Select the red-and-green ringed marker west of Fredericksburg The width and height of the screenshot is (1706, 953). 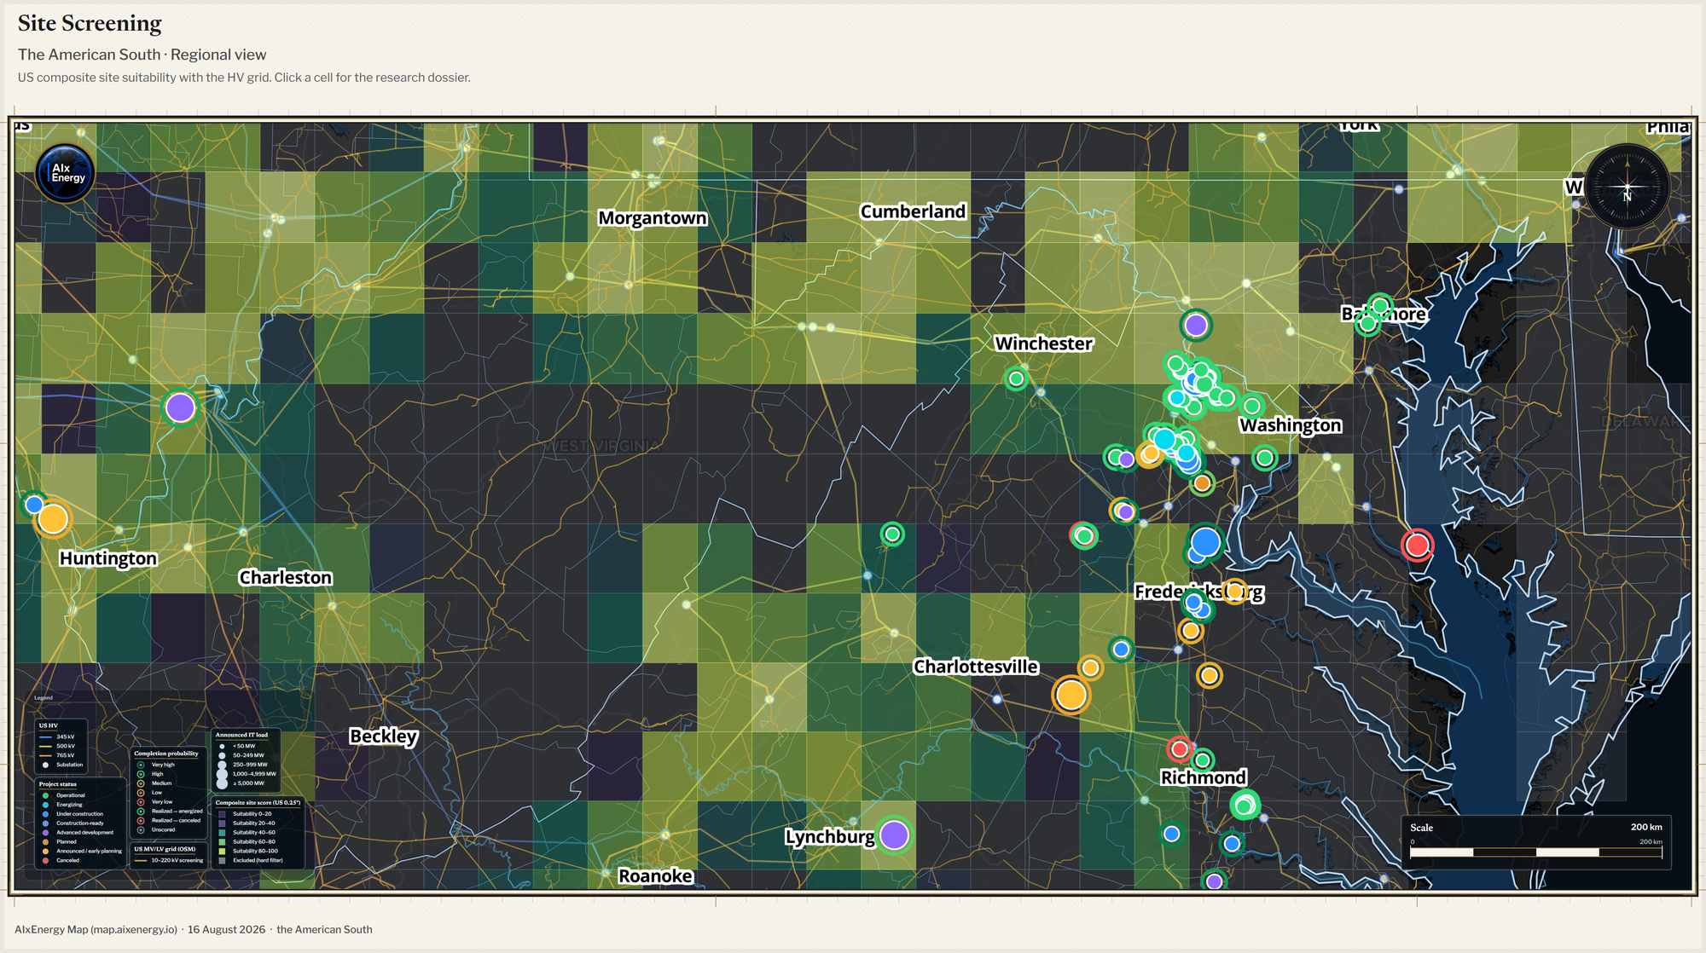tap(1083, 535)
